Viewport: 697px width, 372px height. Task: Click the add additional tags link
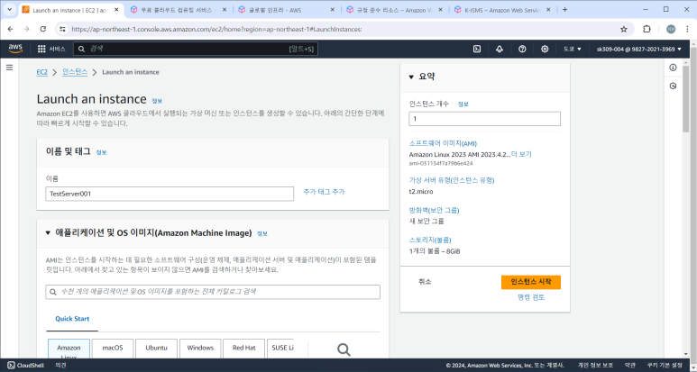coord(324,192)
